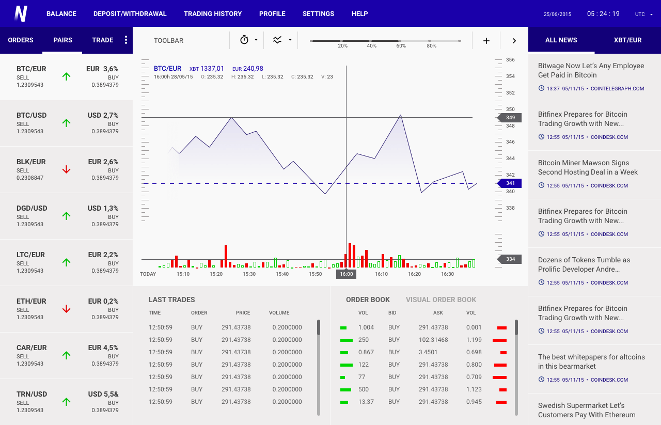
Task: Switch to Visual Order Book tab
Action: pos(440,300)
